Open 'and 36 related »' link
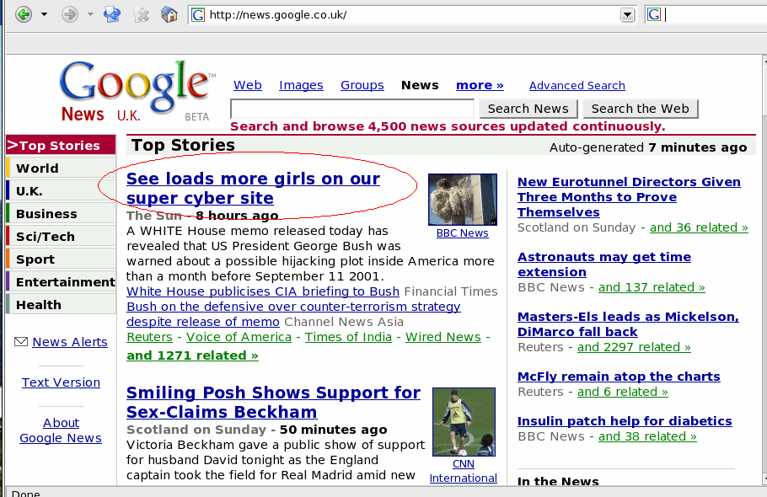Viewport: 767px width, 497px height. click(699, 227)
